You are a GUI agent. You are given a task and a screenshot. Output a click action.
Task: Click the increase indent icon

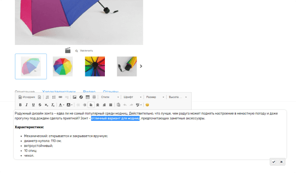[x=85, y=105]
